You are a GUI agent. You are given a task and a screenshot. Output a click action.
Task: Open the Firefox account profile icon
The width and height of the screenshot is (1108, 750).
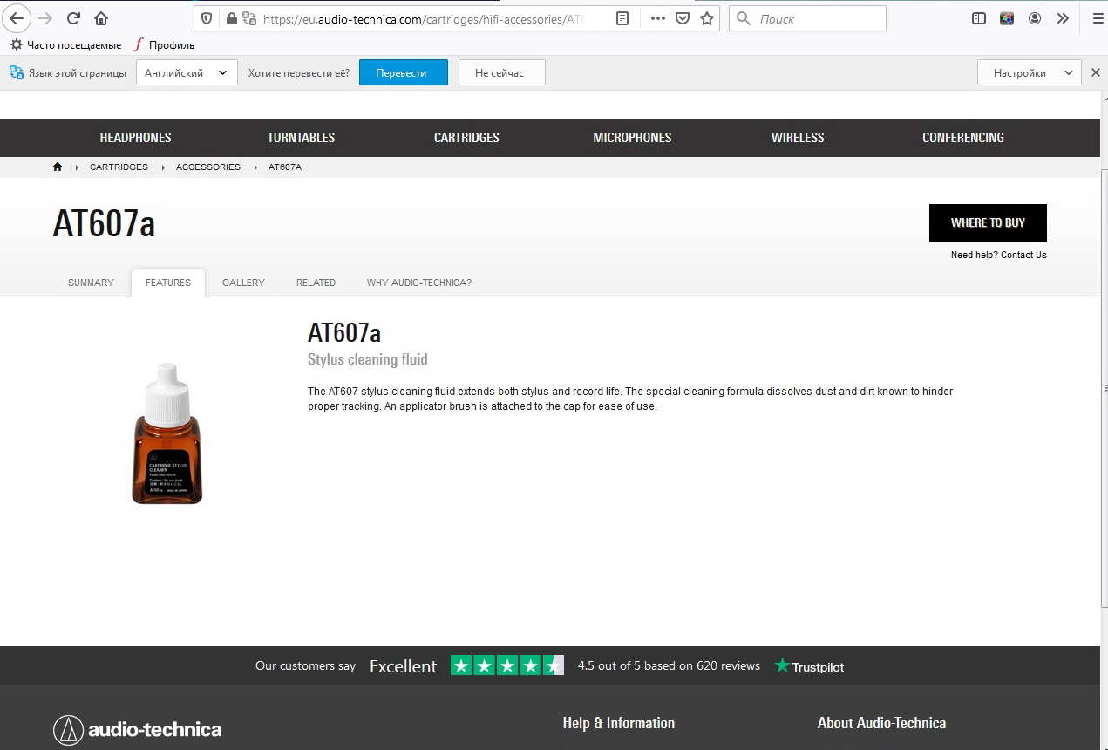1035,18
